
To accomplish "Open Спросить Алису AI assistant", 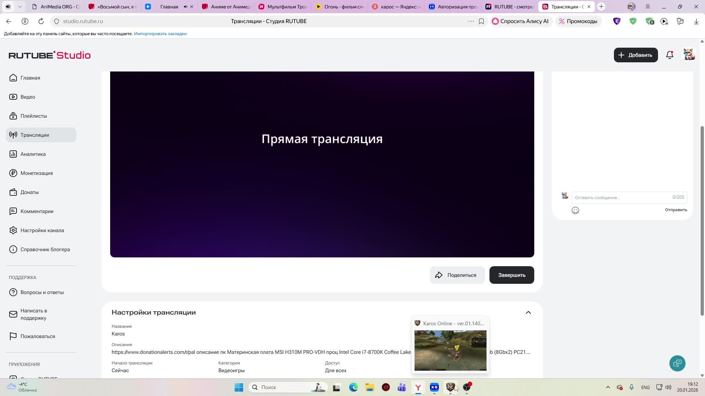I will (x=521, y=21).
